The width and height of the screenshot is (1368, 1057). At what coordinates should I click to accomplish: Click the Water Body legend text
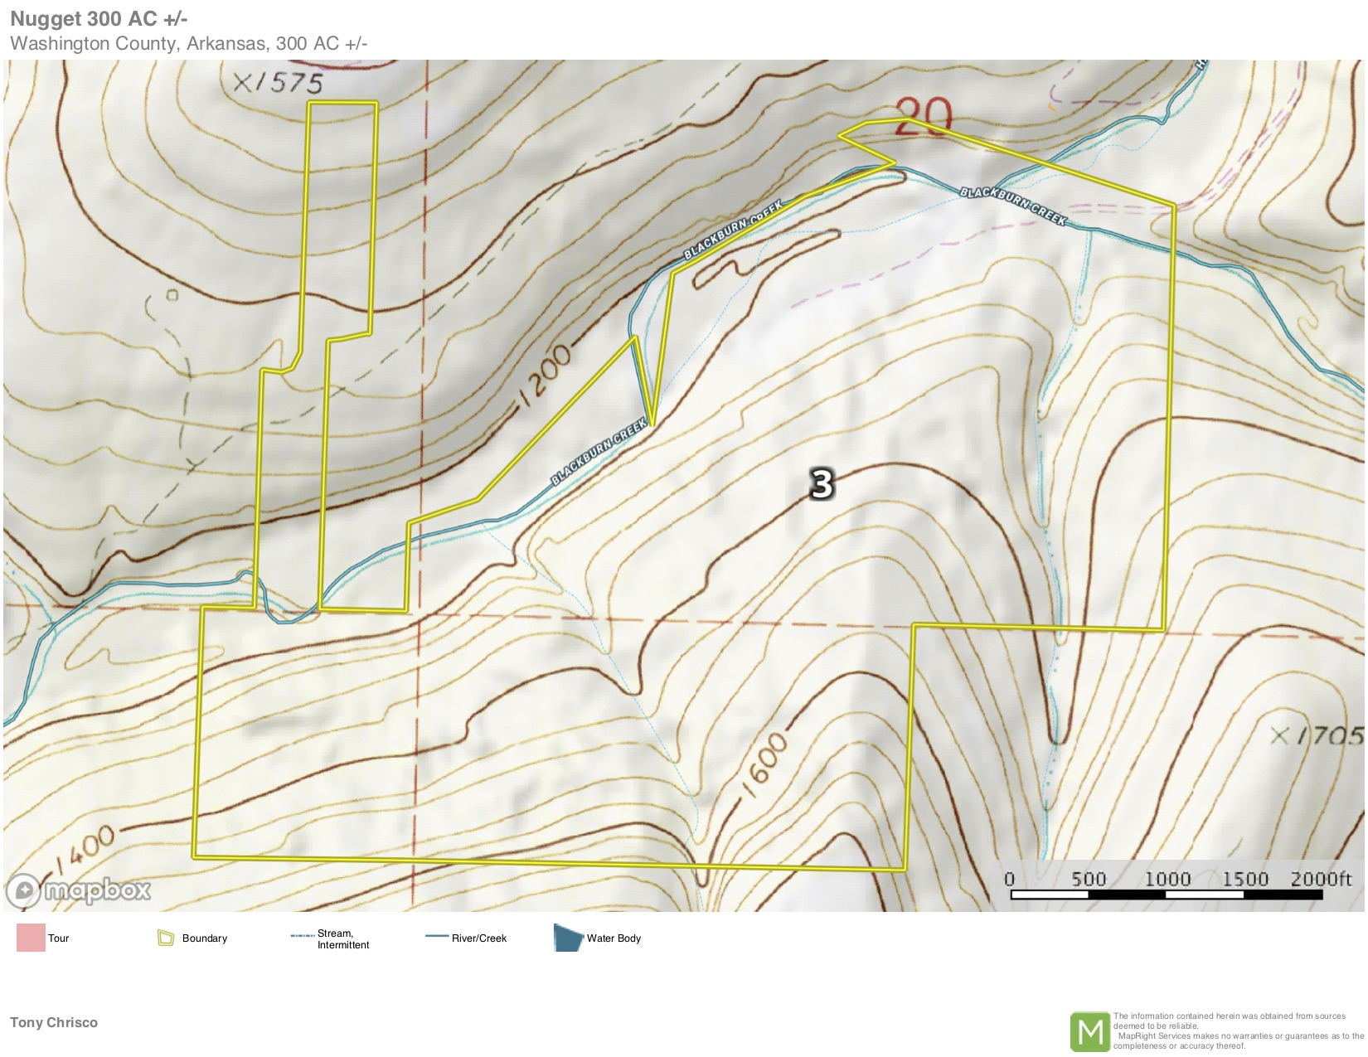(x=614, y=938)
